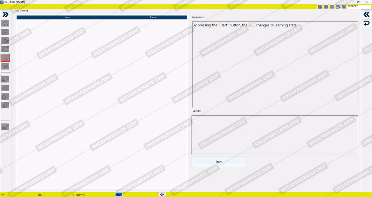The image size is (372, 197).
Task: Click the graduation cap icon in sidebar
Action: (x=5, y=105)
